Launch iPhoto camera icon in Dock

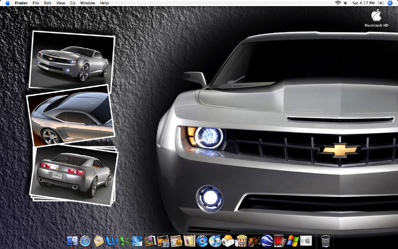163,241
